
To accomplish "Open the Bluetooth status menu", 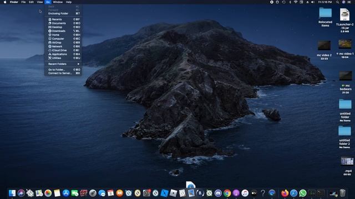I will pyautogui.click(x=290, y=2).
